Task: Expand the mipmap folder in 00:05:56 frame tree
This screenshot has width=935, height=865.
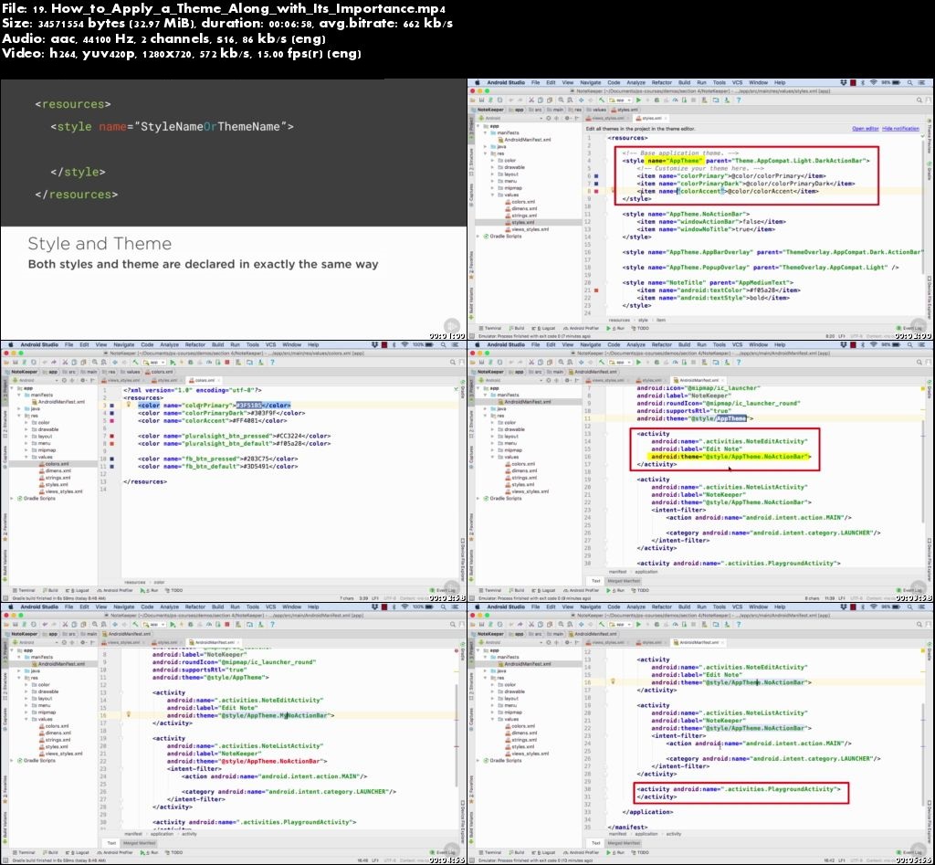Action: (x=492, y=712)
